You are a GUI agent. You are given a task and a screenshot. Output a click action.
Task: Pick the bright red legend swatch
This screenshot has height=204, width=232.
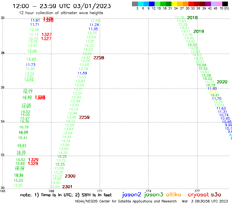191,4
